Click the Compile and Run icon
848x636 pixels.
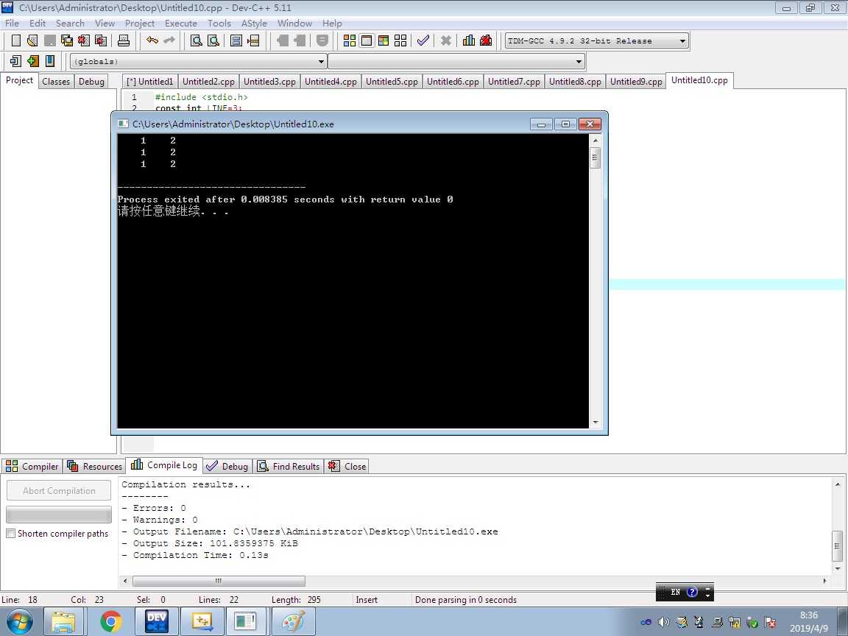point(384,40)
